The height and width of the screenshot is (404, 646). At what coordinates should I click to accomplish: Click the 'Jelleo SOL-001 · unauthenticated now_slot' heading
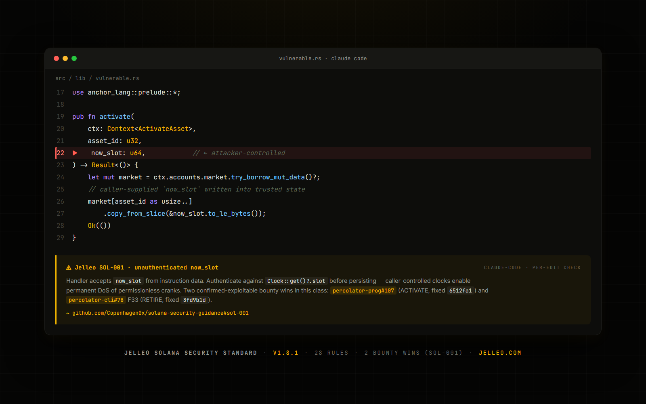click(x=147, y=268)
